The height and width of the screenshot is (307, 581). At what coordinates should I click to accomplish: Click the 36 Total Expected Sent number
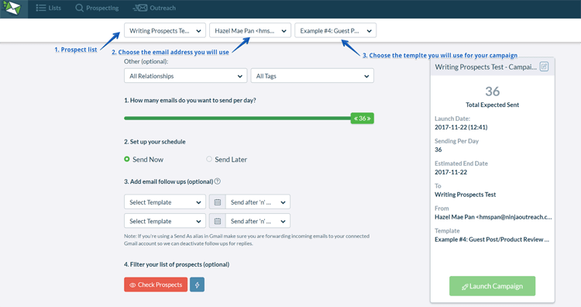(493, 91)
